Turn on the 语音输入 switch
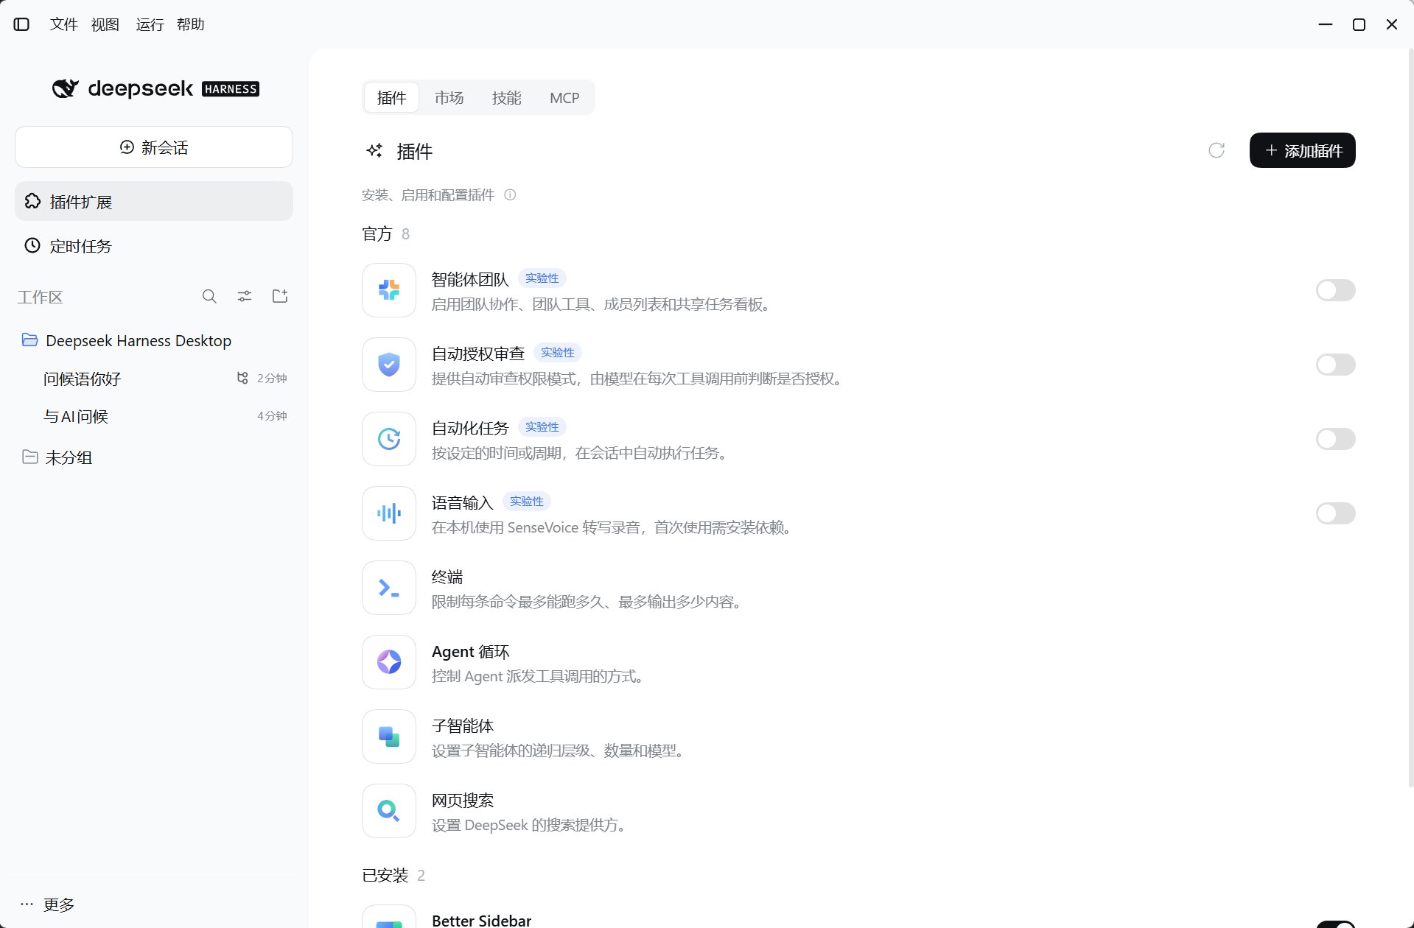Image resolution: width=1414 pixels, height=928 pixels. click(x=1335, y=513)
